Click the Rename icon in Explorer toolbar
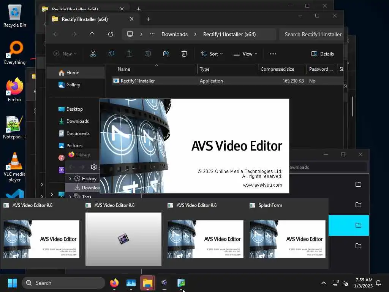Screen dimensions: 389x292 [148, 54]
